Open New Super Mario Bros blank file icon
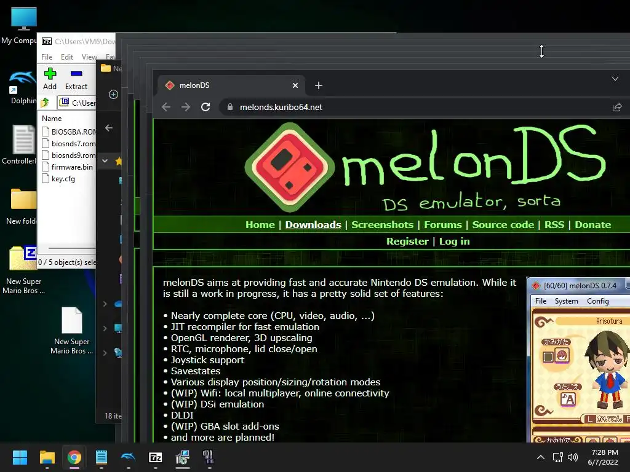Viewport: 630px width, 472px height. coord(71,330)
